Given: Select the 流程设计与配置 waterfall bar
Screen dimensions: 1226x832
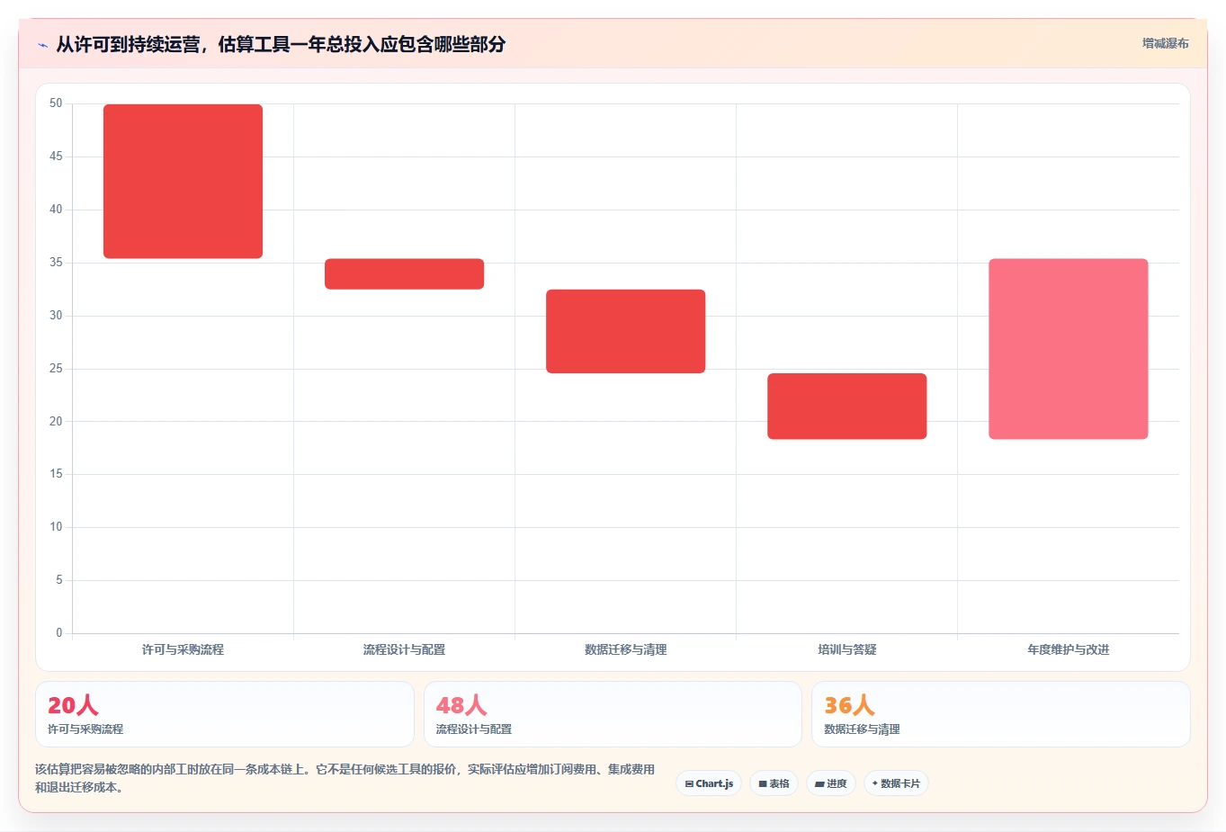Looking at the screenshot, I should click(x=404, y=274).
